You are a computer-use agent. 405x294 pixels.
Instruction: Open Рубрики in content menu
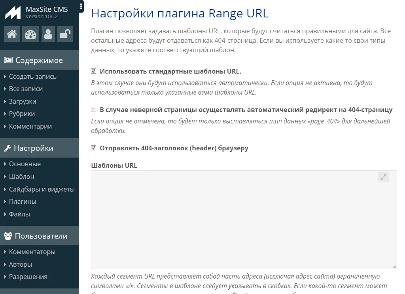tap(22, 114)
